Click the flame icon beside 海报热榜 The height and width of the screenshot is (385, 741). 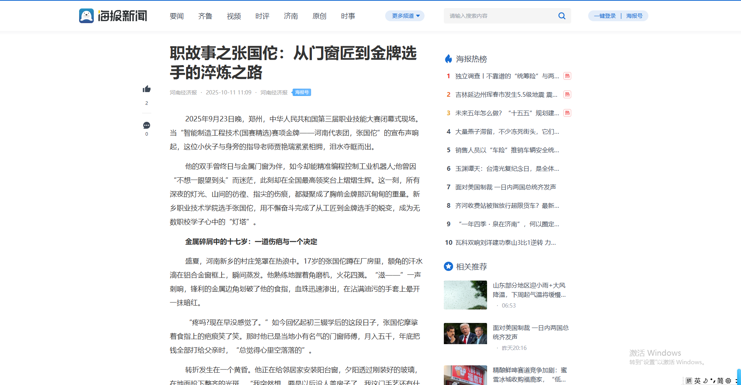tap(448, 59)
